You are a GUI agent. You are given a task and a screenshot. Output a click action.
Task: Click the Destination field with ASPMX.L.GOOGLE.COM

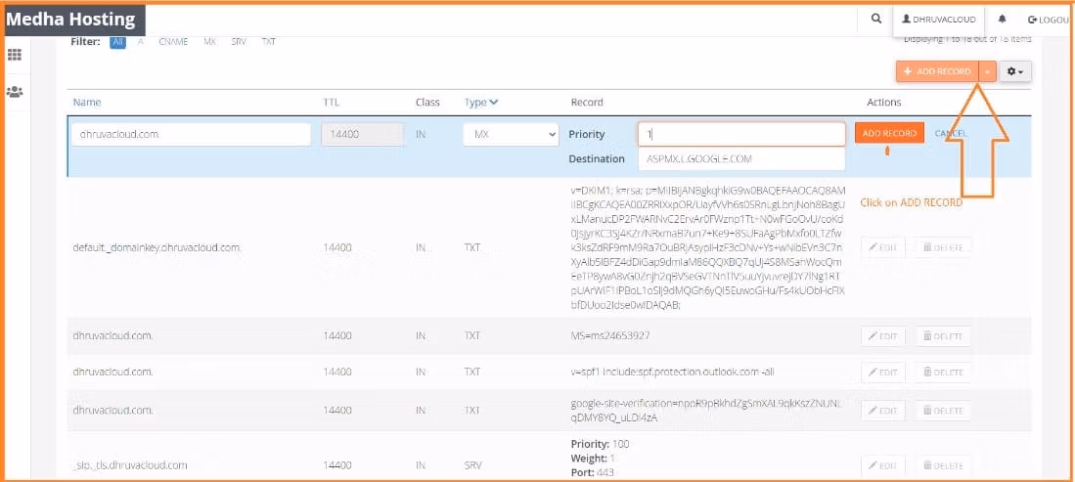tap(740, 158)
